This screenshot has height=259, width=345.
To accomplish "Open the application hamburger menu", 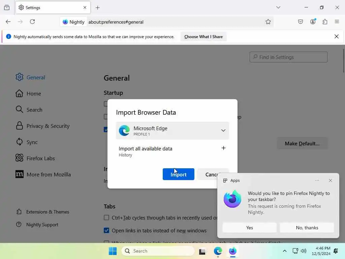I will [337, 22].
